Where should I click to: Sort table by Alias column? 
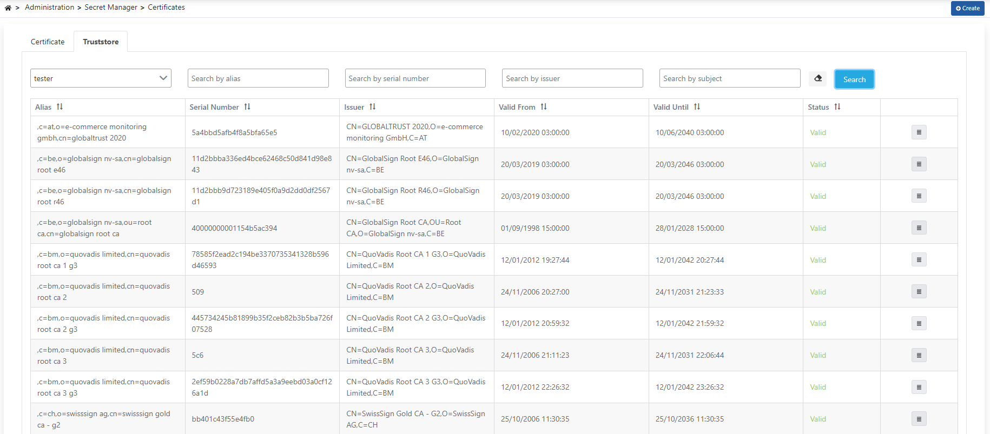click(60, 107)
